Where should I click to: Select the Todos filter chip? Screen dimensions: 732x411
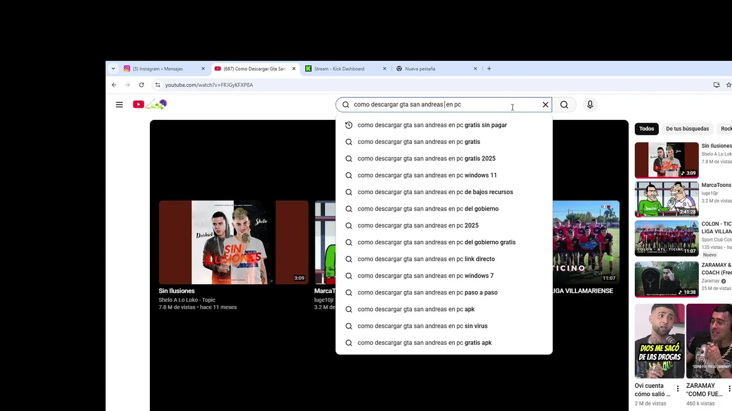[x=647, y=128]
